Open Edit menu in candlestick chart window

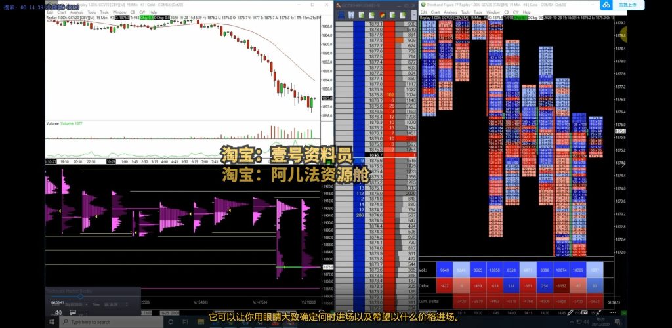[x=50, y=12]
